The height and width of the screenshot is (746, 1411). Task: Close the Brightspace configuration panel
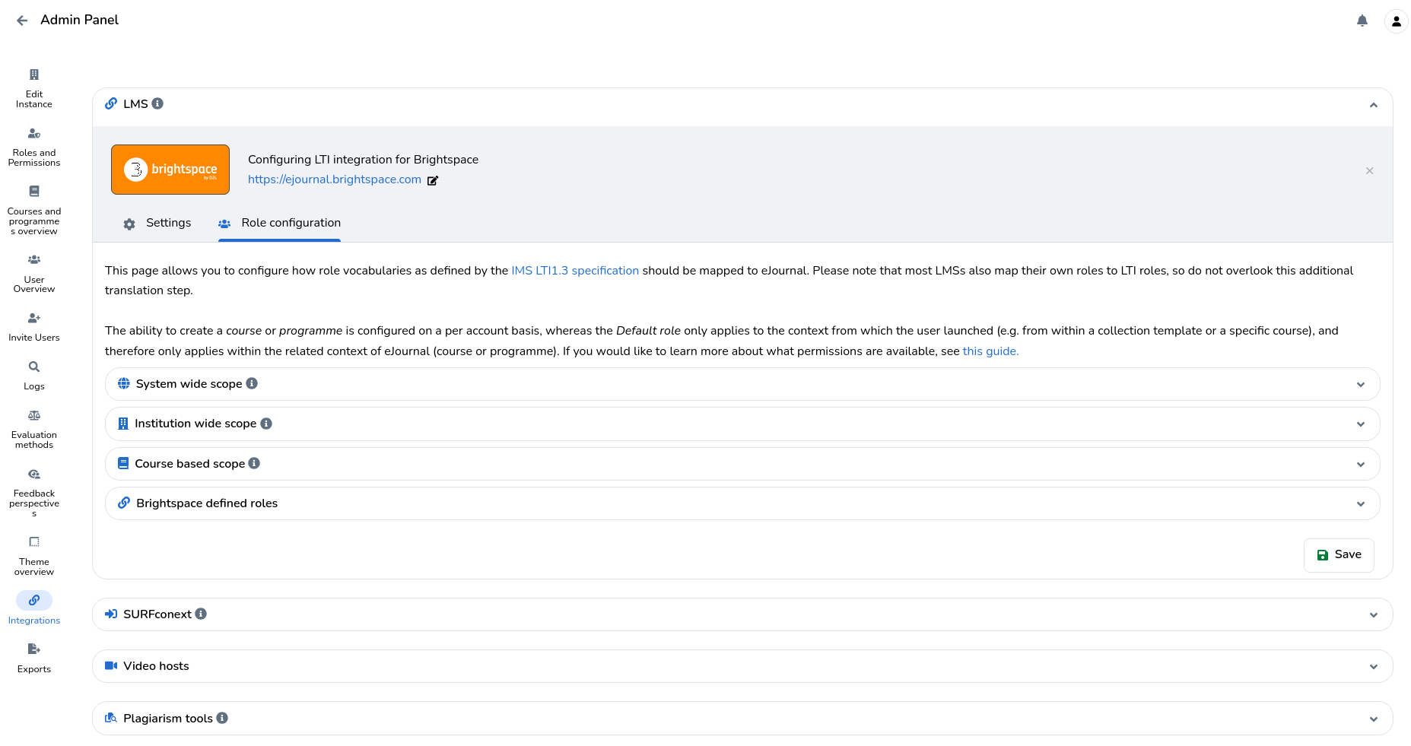pos(1369,171)
